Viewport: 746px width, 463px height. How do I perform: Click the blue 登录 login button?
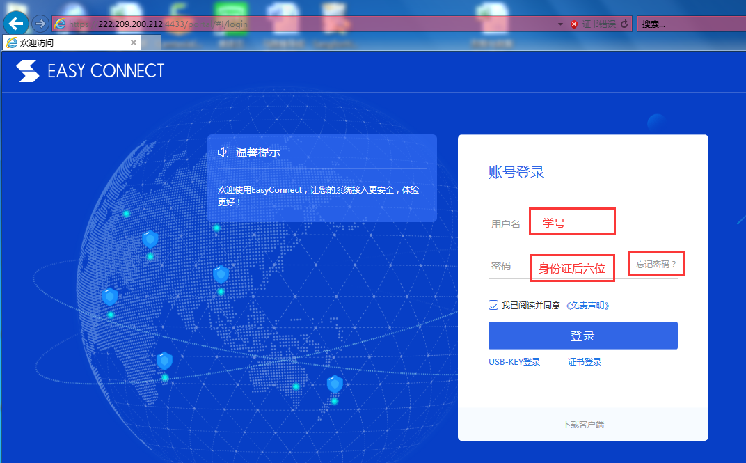coord(583,336)
